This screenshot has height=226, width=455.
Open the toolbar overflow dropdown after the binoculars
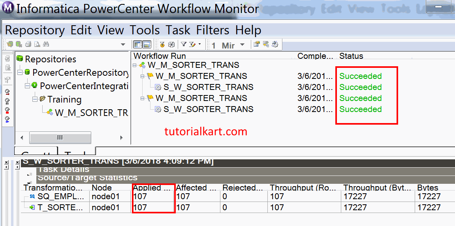click(x=123, y=45)
